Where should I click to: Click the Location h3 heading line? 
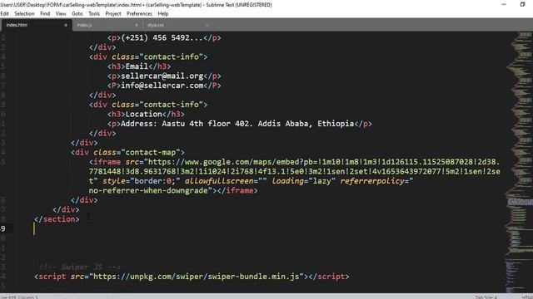(x=147, y=115)
